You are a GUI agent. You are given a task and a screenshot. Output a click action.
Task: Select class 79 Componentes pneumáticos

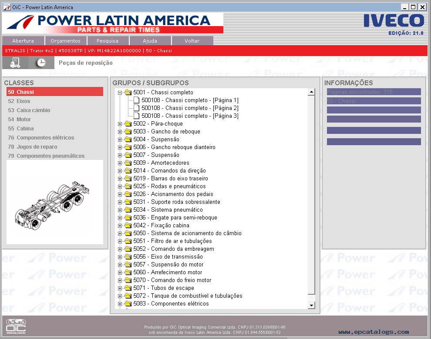pyautogui.click(x=46, y=156)
